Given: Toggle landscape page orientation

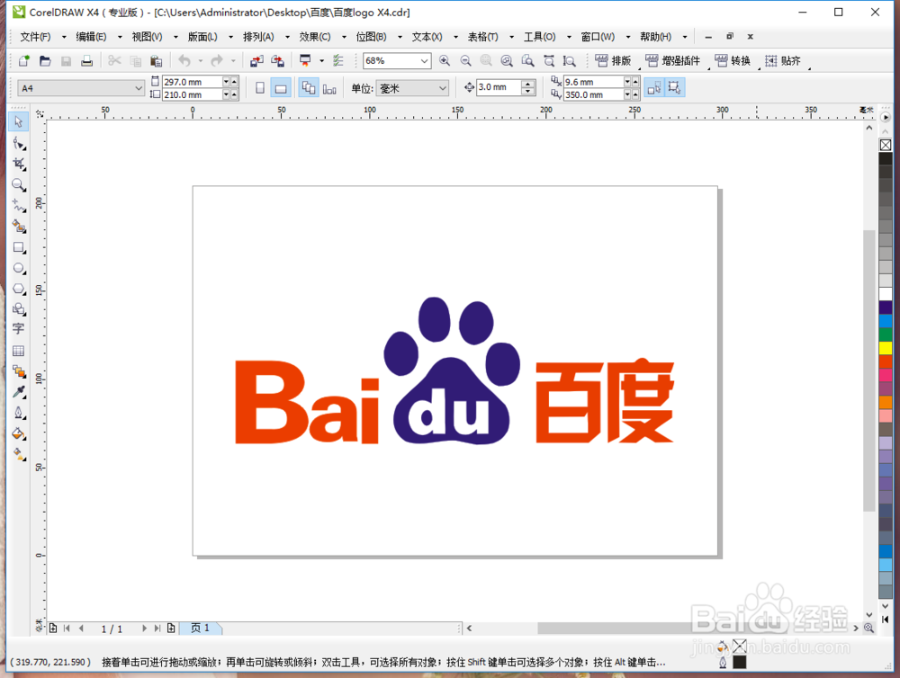Looking at the screenshot, I should pyautogui.click(x=280, y=86).
